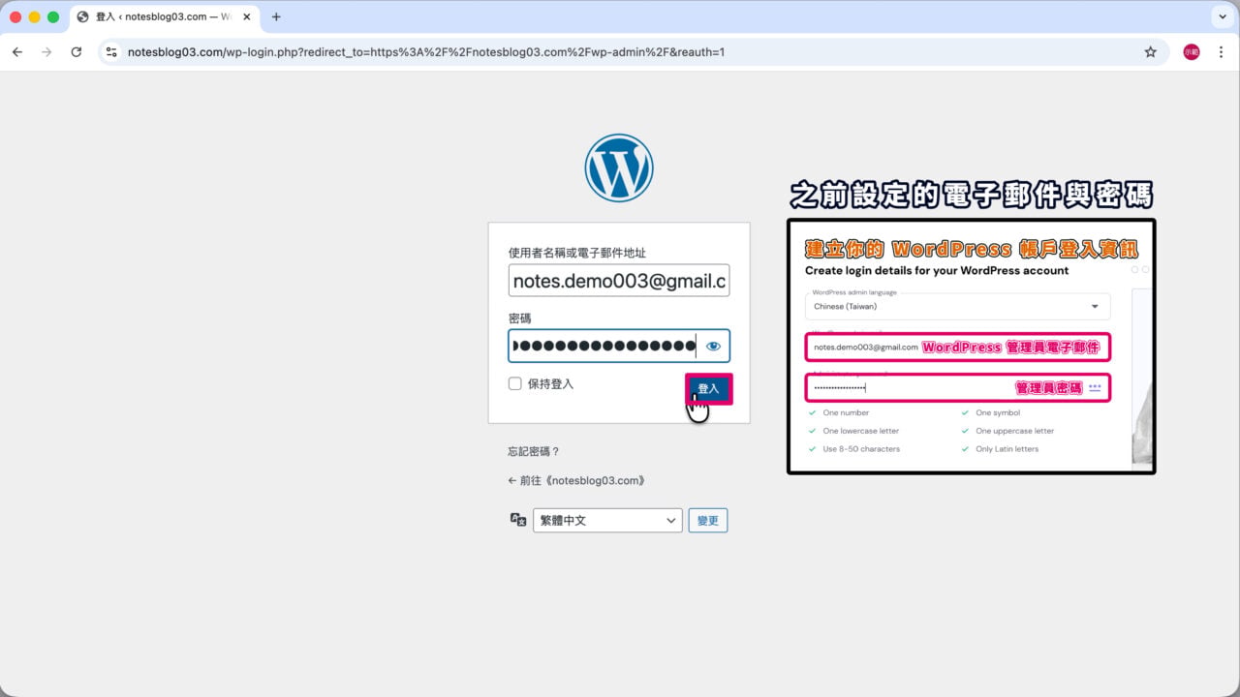Click the 密碼 label above password field
The height and width of the screenshot is (697, 1240).
(519, 318)
